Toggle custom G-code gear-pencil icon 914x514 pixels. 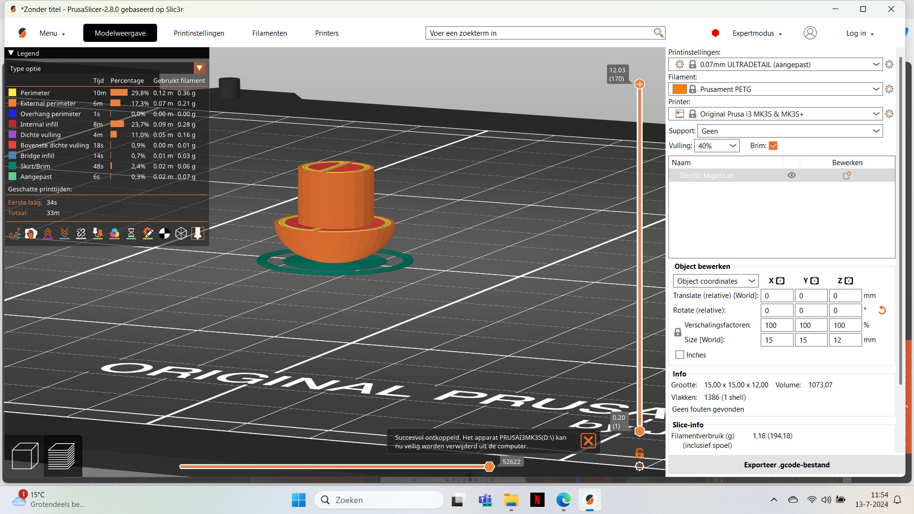(148, 233)
